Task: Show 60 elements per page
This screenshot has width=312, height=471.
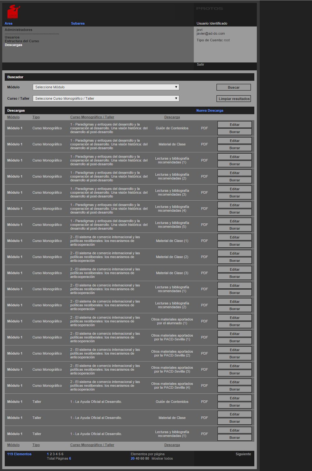Action: pos(142,458)
